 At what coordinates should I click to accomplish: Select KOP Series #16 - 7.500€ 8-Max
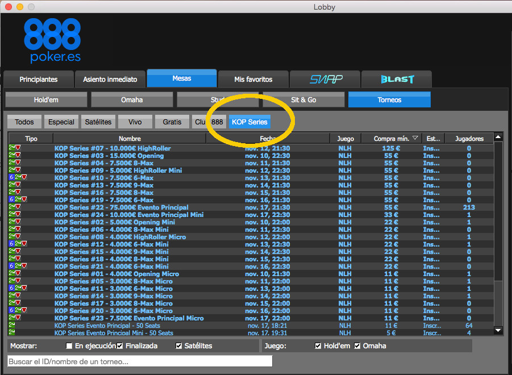(104, 193)
